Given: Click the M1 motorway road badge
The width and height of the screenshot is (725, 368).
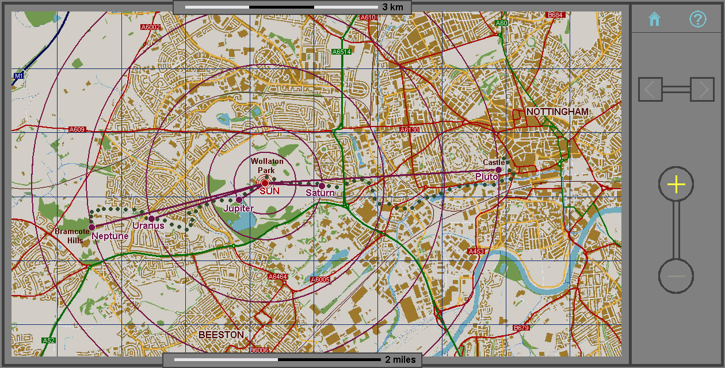Looking at the screenshot, I should click(18, 76).
